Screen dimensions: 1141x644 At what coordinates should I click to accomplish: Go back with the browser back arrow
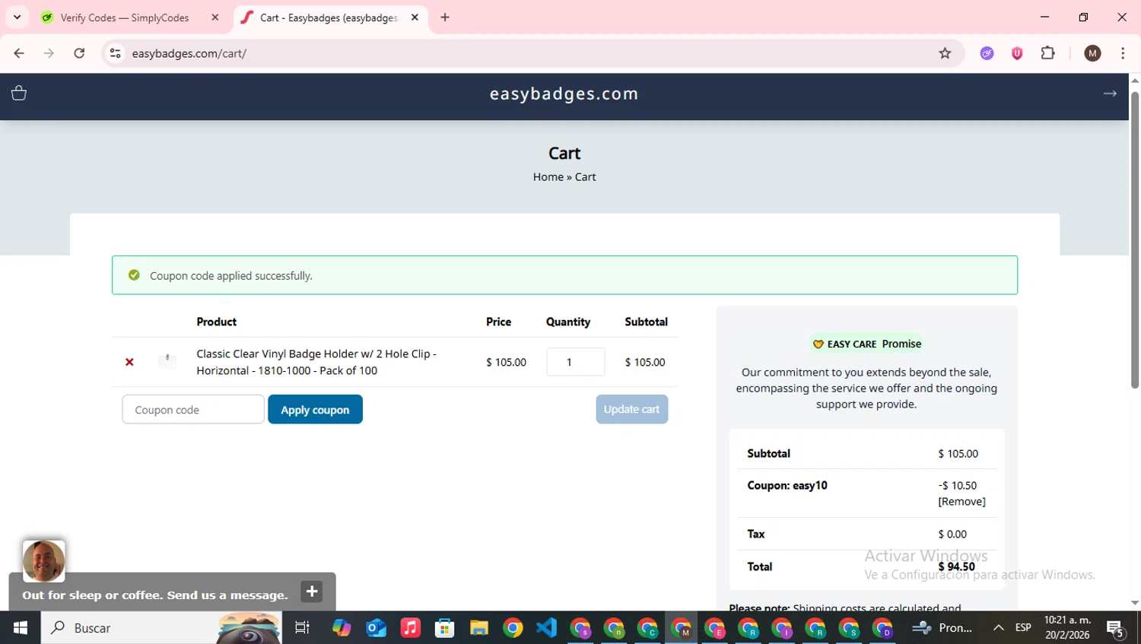(19, 53)
